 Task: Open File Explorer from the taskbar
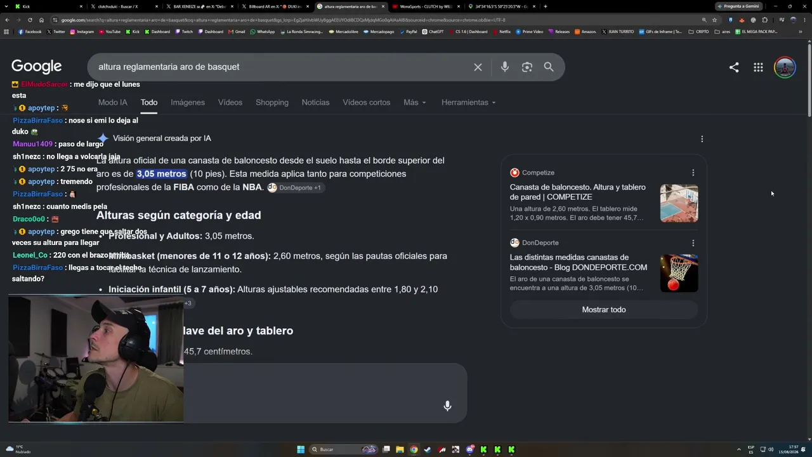coord(400,449)
